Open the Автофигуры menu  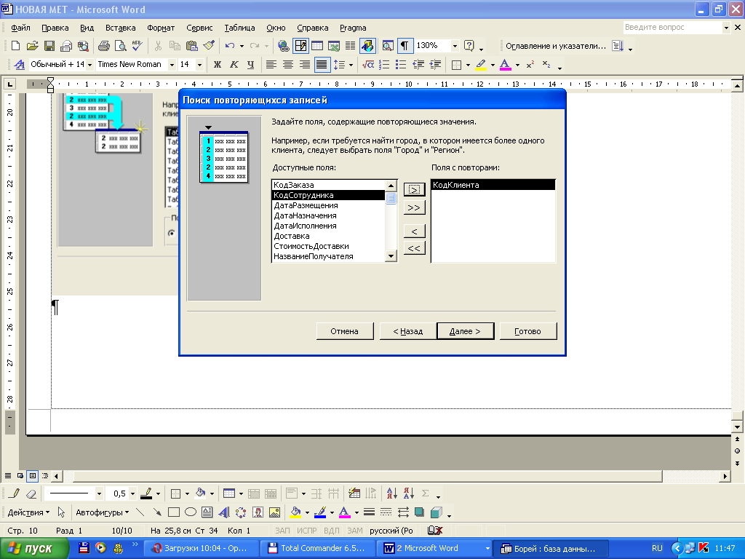click(102, 512)
